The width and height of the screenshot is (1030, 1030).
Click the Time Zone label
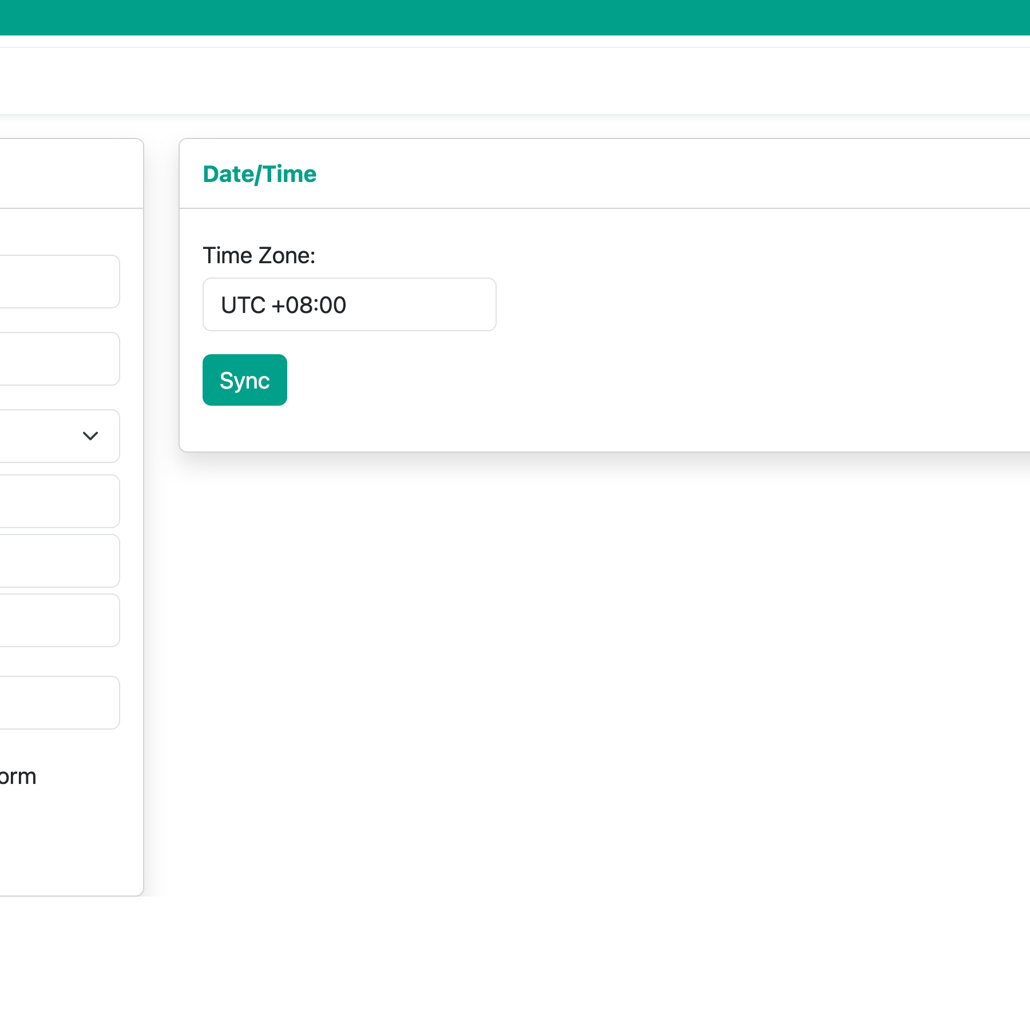[x=259, y=255]
